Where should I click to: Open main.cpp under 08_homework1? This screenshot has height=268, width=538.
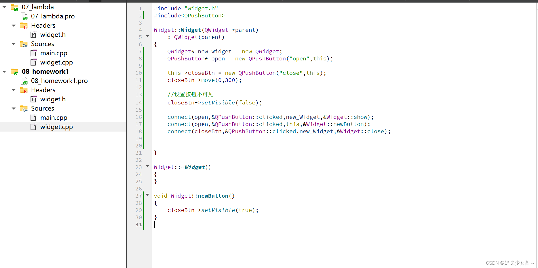[x=54, y=118]
